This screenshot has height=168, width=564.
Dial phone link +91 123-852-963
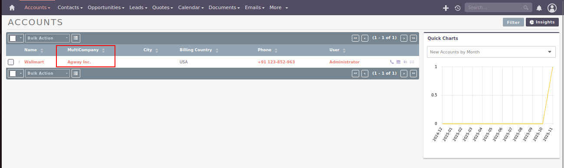pos(276,62)
